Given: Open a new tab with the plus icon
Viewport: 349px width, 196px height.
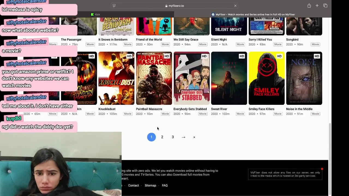Looking at the screenshot, I should [317, 5].
